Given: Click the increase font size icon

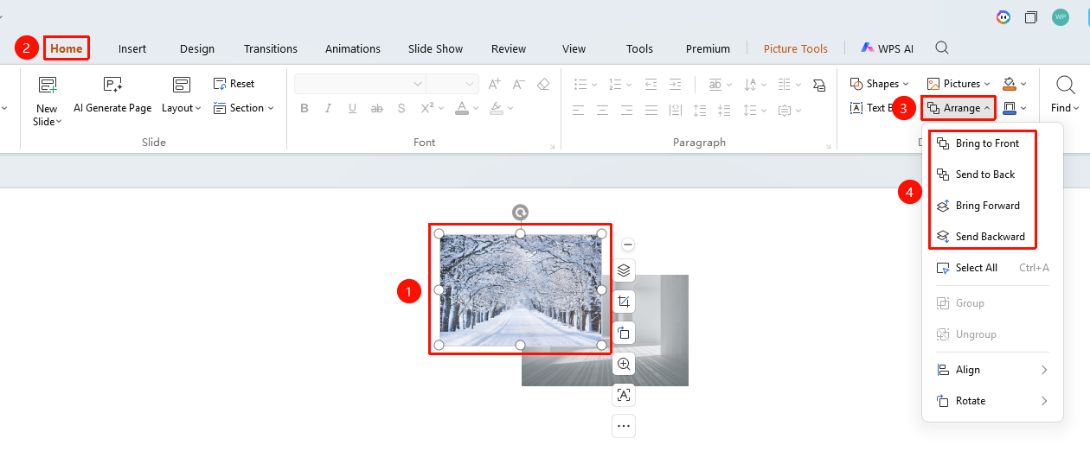Looking at the screenshot, I should pyautogui.click(x=495, y=84).
